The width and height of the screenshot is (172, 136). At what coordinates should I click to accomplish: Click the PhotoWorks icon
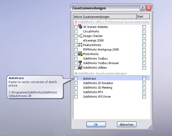pyautogui.click(x=80, y=54)
